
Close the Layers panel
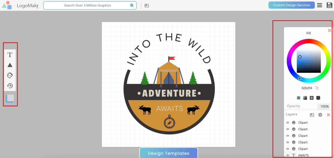pyautogui.click(x=328, y=115)
